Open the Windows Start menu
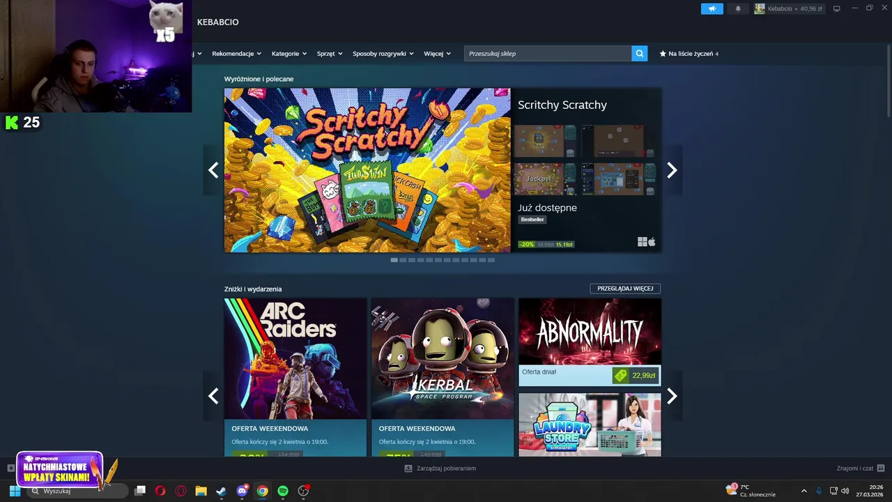892x502 pixels. click(x=15, y=491)
